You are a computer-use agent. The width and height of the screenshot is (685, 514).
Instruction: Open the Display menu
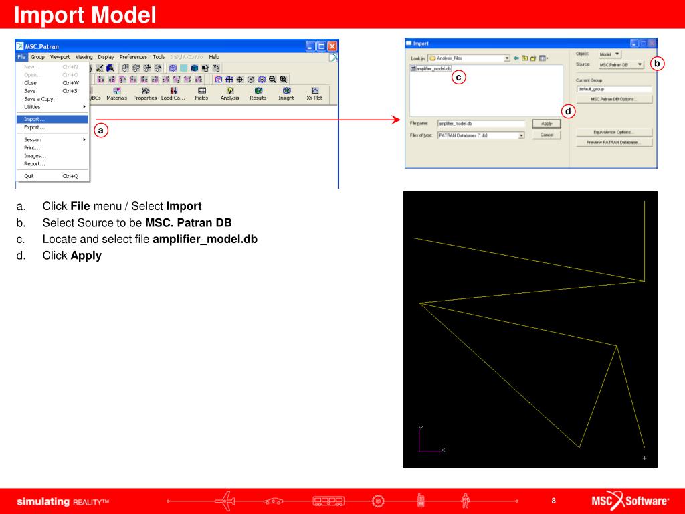click(106, 57)
